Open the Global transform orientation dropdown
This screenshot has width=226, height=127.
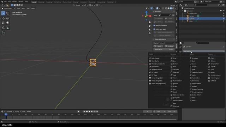point(78,5)
